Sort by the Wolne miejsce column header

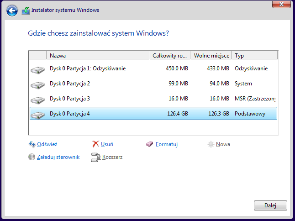(211, 56)
